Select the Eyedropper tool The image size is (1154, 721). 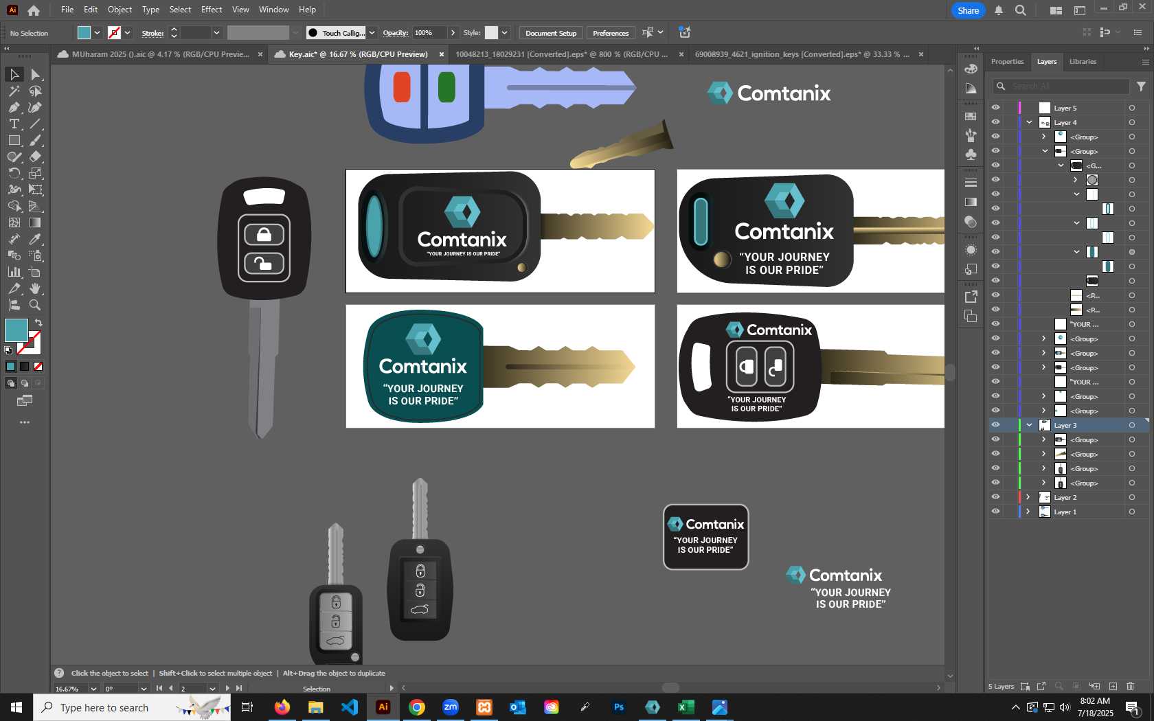click(x=35, y=239)
